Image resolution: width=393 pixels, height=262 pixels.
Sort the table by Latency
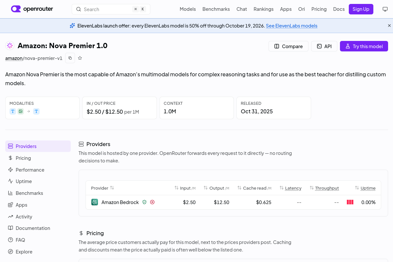click(x=290, y=188)
